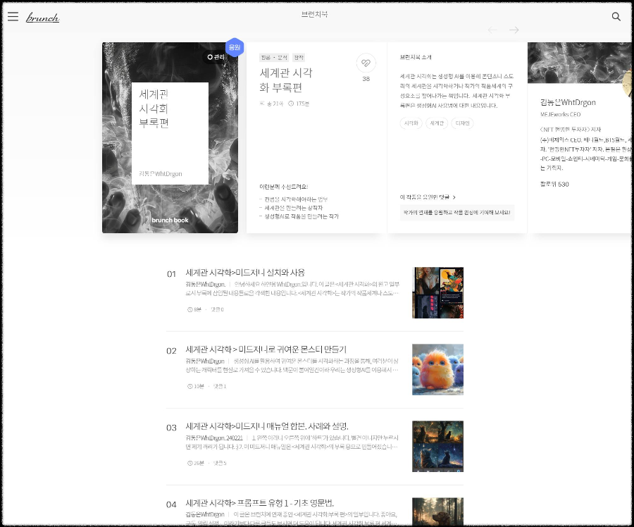The image size is (634, 527).
Task: Click 댓글 0 on article 01
Action: pyautogui.click(x=217, y=309)
